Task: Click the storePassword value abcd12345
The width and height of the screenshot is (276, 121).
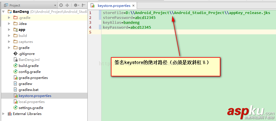Action: [x=145, y=18]
